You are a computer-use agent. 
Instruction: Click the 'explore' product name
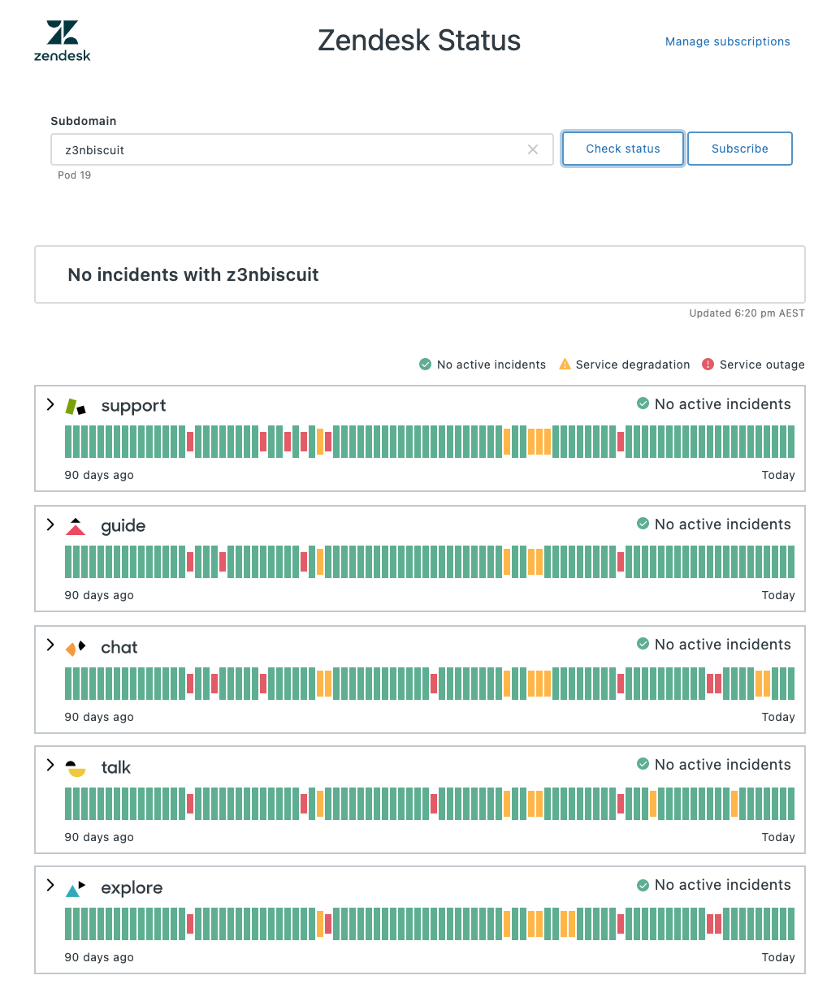pos(132,888)
